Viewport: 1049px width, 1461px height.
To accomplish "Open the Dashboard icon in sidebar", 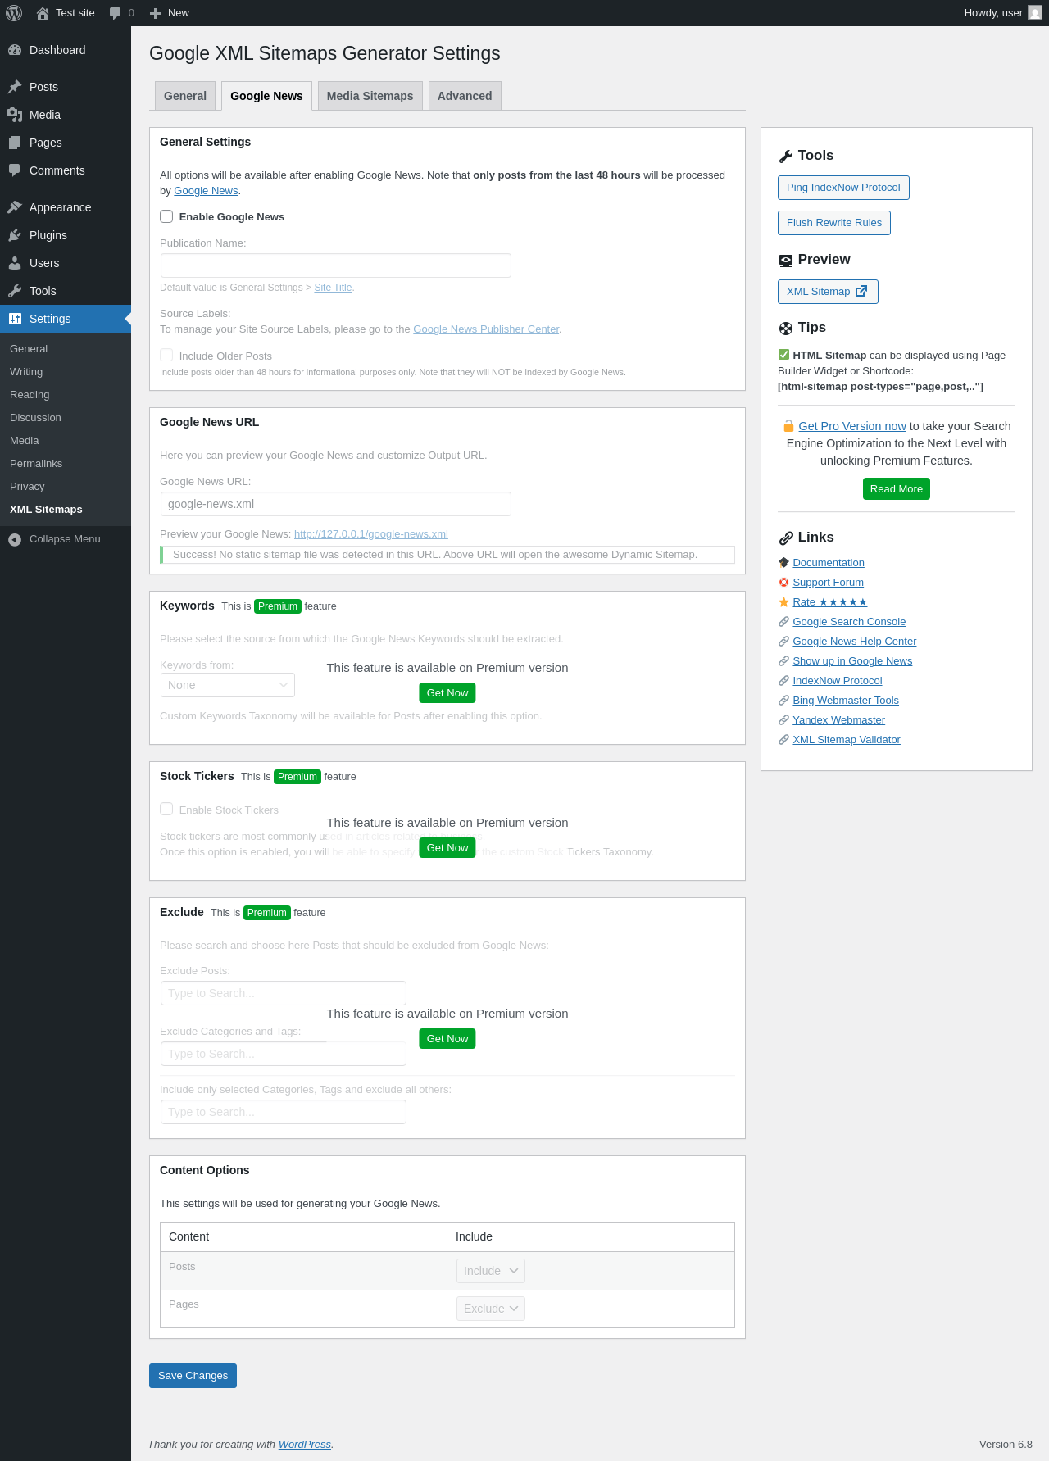I will (x=15, y=50).
